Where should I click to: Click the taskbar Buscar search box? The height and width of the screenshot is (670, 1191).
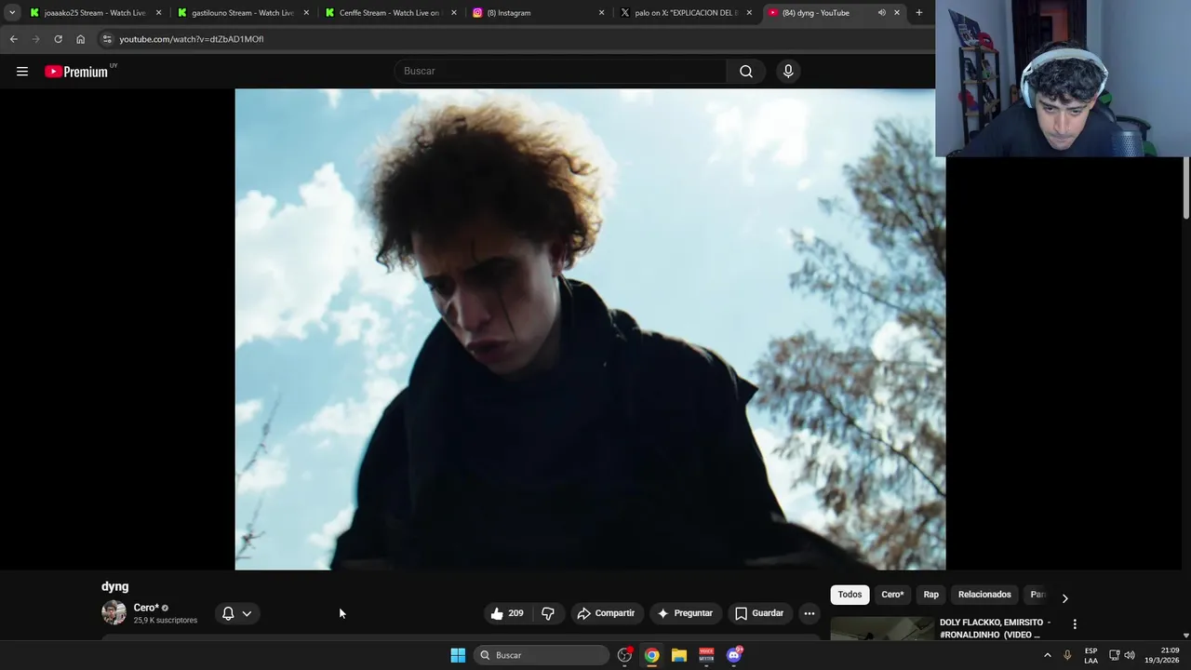(542, 655)
